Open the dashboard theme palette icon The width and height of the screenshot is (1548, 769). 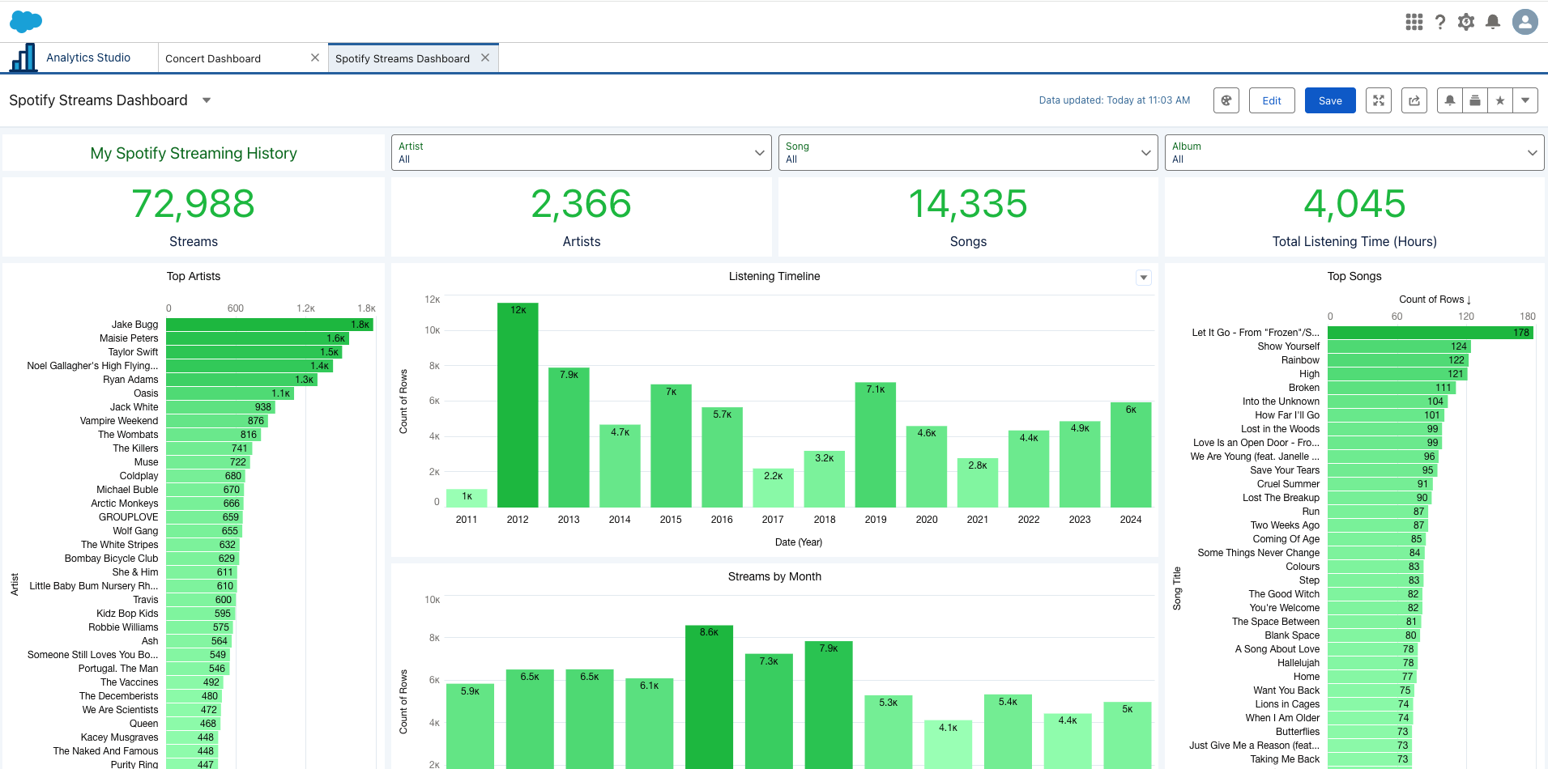point(1226,100)
